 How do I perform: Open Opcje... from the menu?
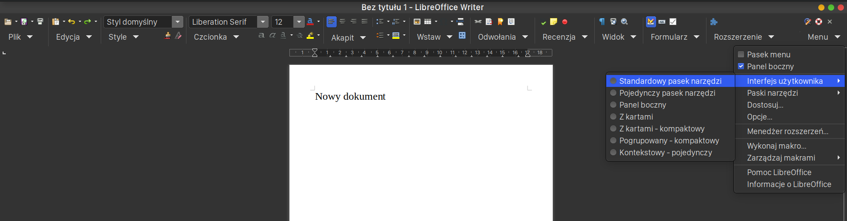pos(790,117)
